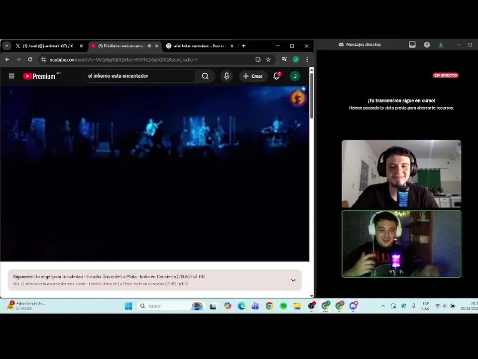The height and width of the screenshot is (359, 478).
Task: Show hidden system tray icons chevron
Action: [x=383, y=306]
